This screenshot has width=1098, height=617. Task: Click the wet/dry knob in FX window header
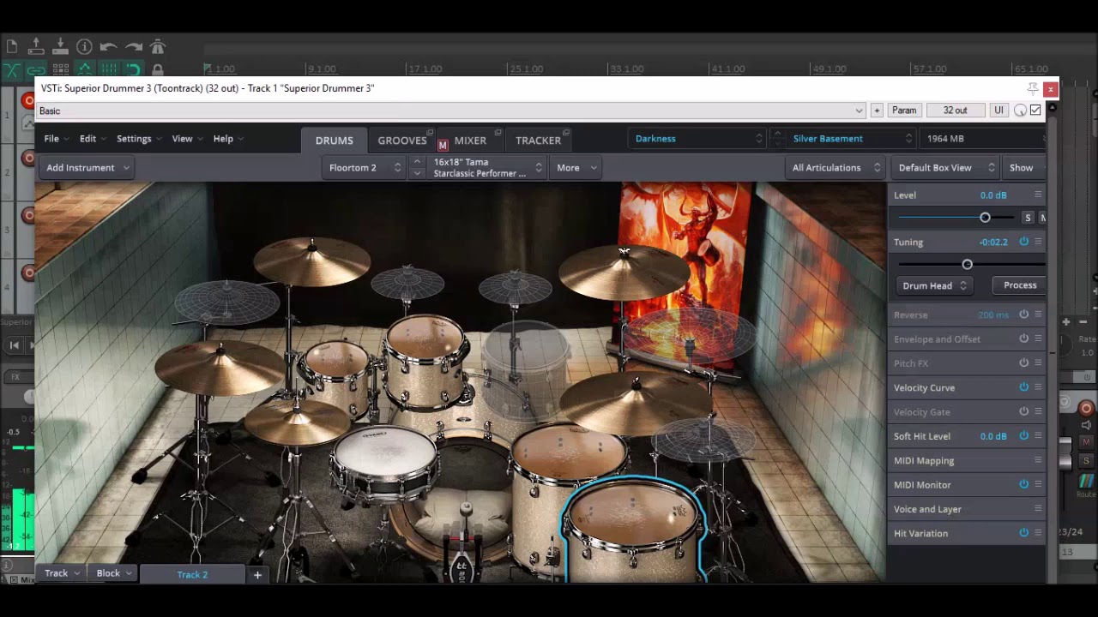tap(1020, 111)
